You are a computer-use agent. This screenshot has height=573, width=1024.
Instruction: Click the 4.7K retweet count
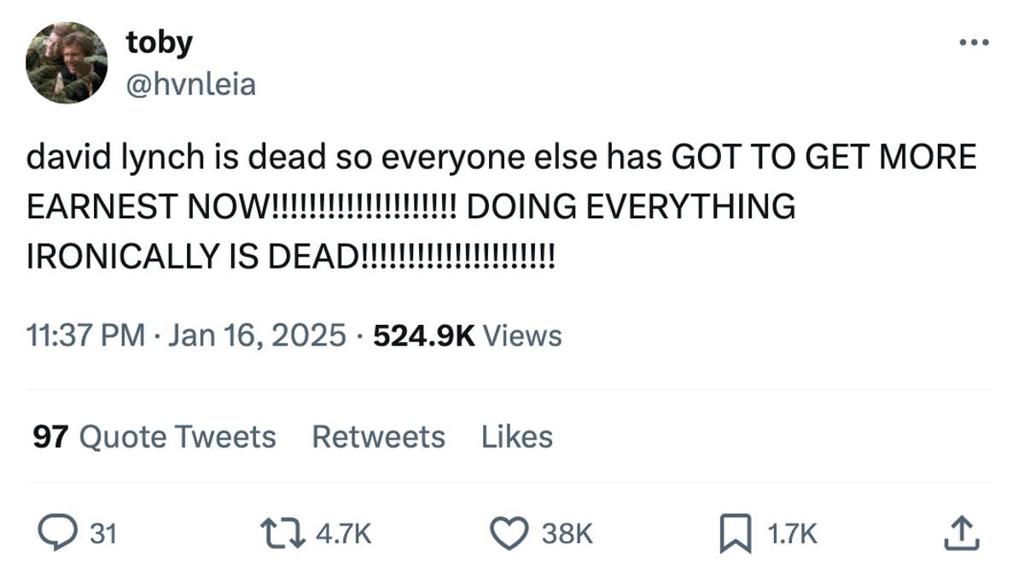tap(343, 534)
